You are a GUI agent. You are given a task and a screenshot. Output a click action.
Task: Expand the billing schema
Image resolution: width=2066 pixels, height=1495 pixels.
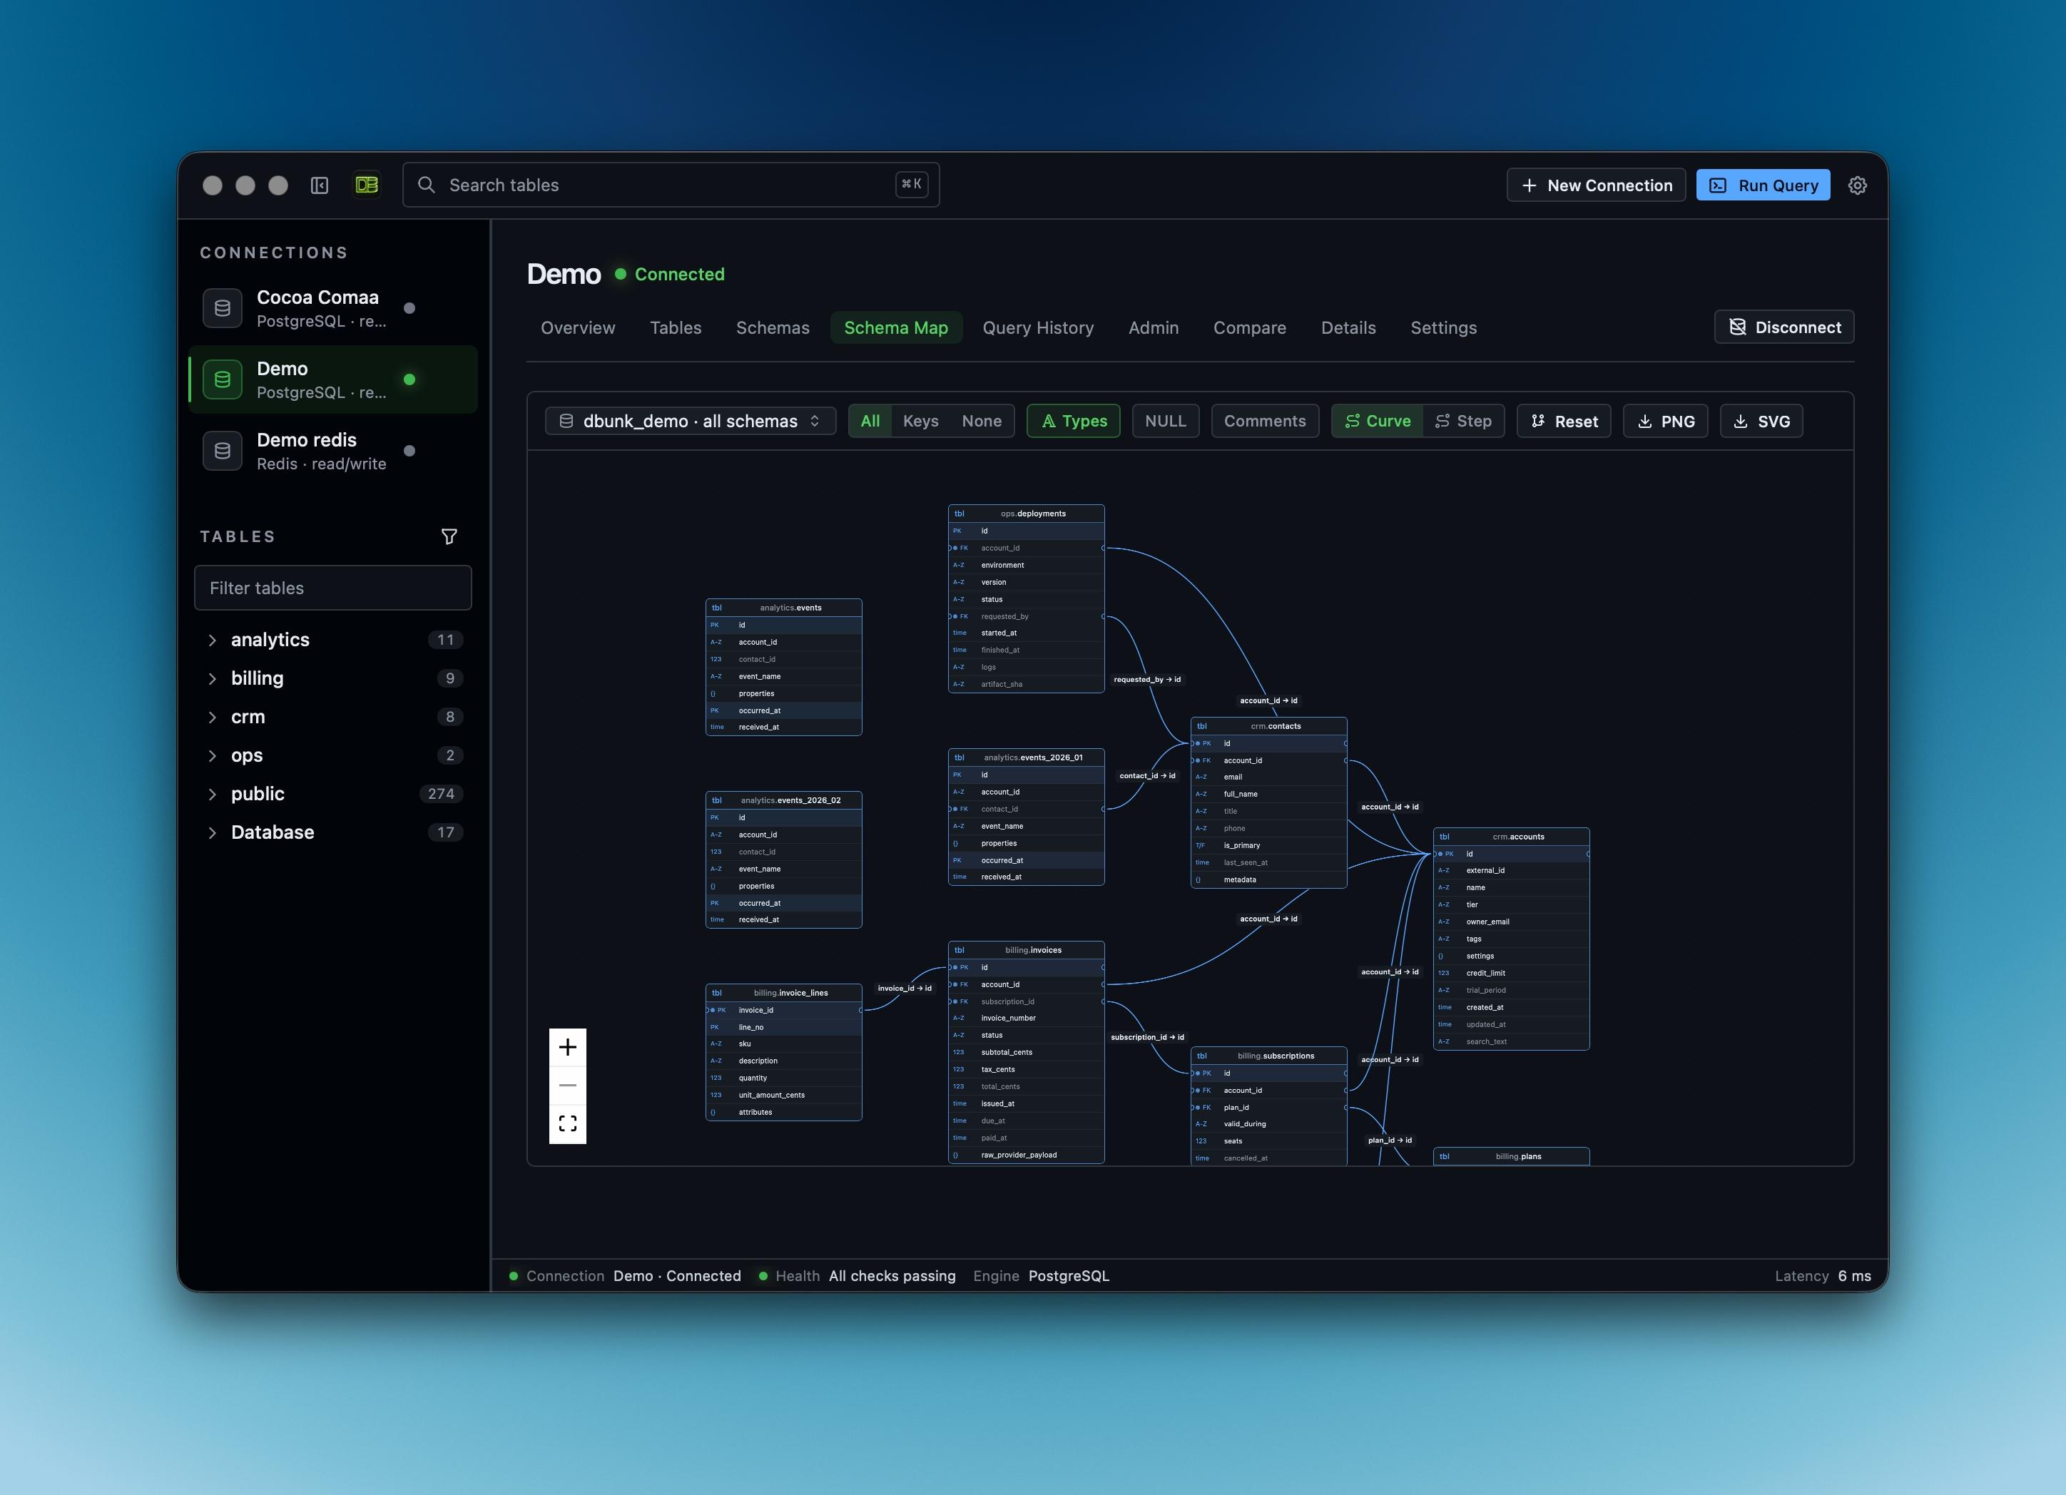(x=213, y=679)
